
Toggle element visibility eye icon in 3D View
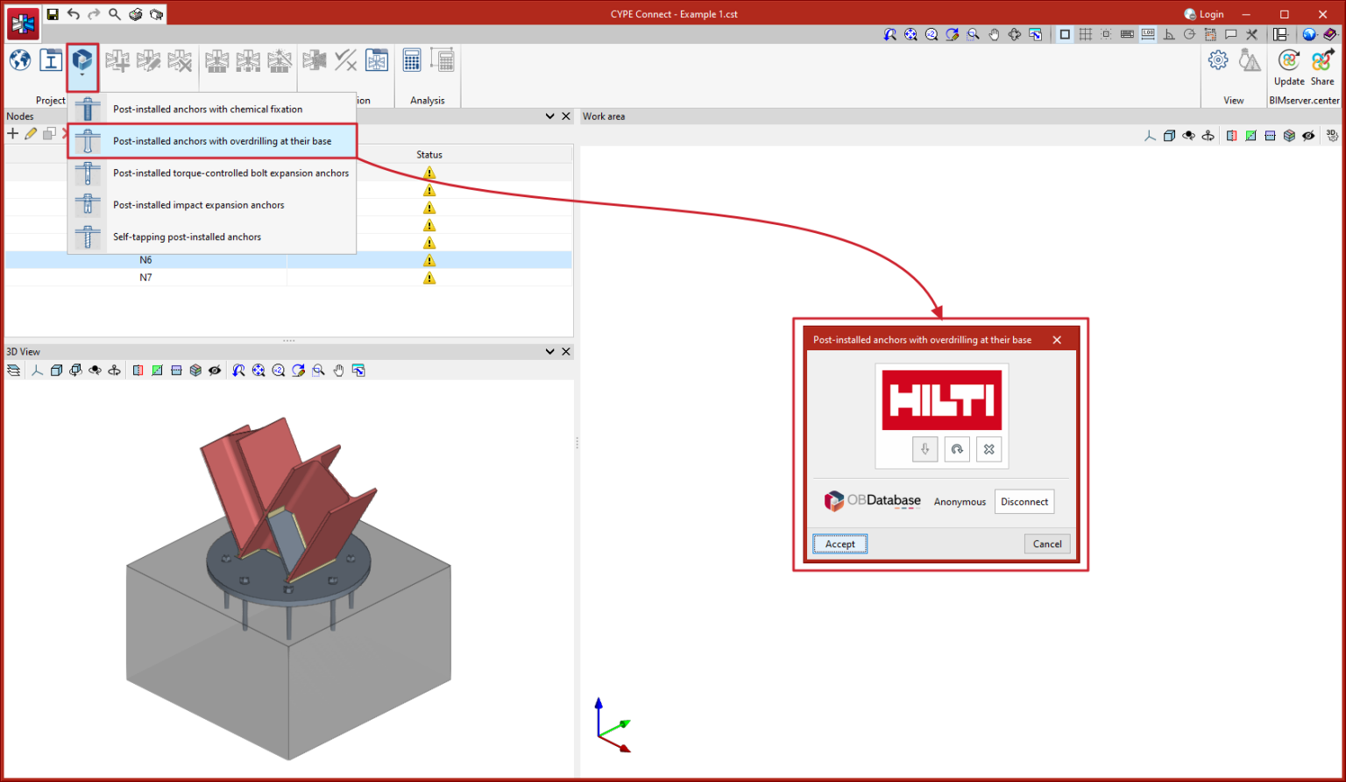click(215, 370)
